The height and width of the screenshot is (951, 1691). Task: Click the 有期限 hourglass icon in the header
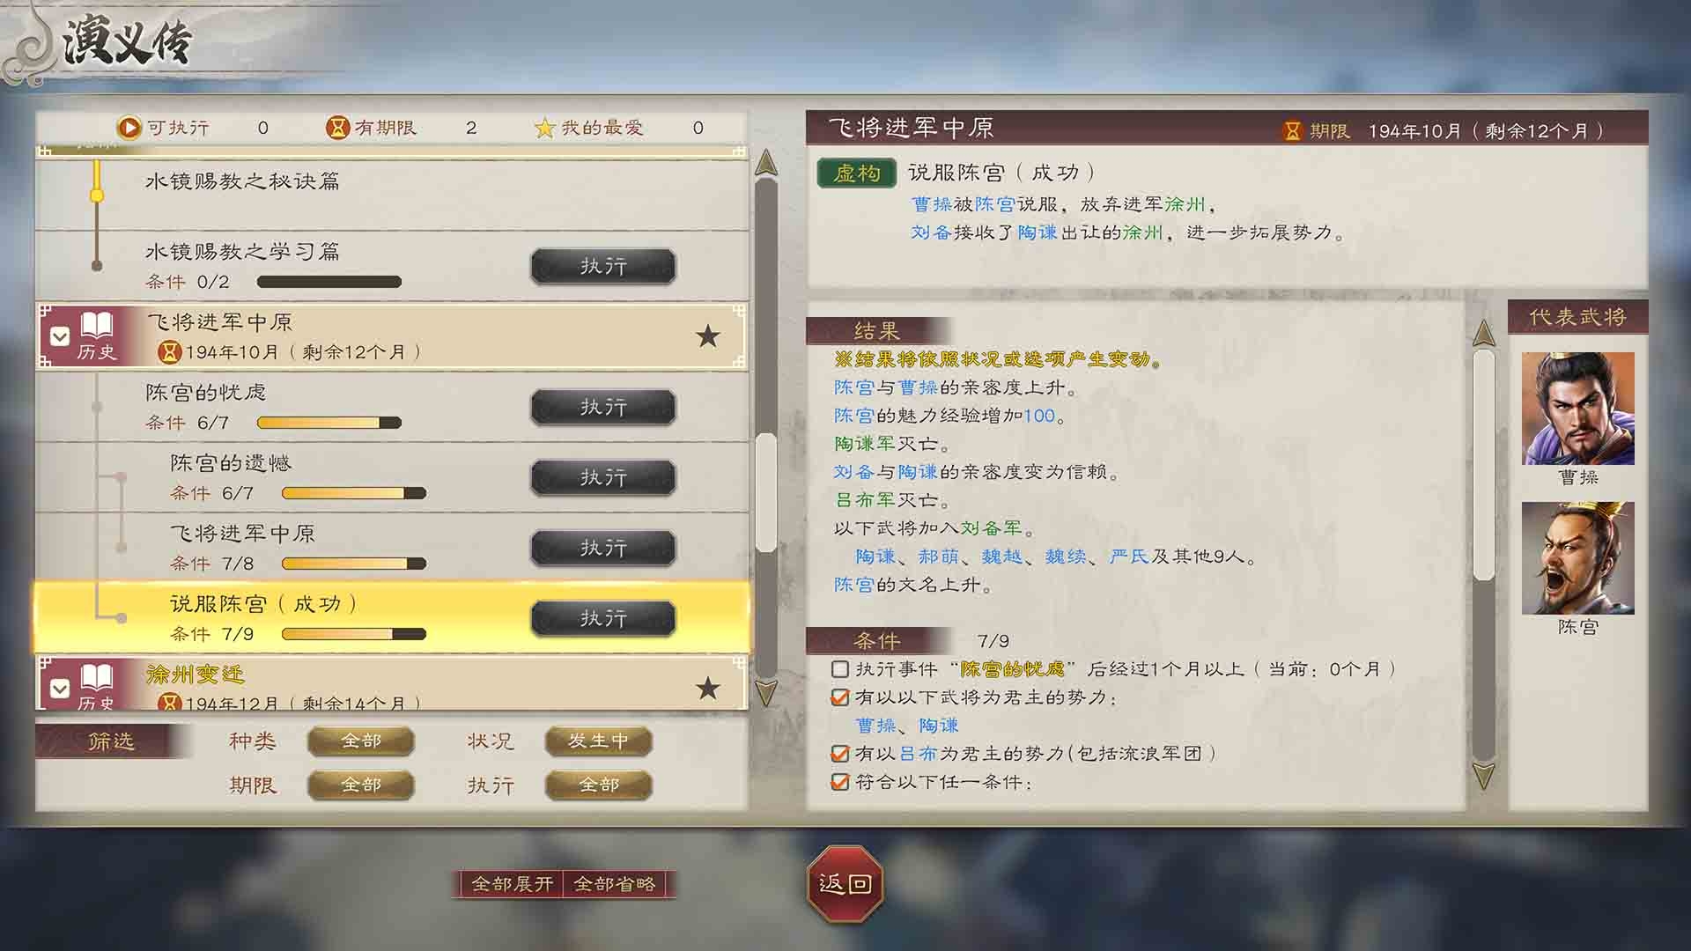point(337,128)
